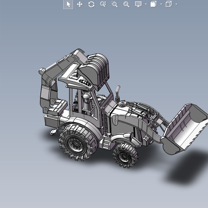Click the view orientation cube icon

pyautogui.click(x=169, y=4)
